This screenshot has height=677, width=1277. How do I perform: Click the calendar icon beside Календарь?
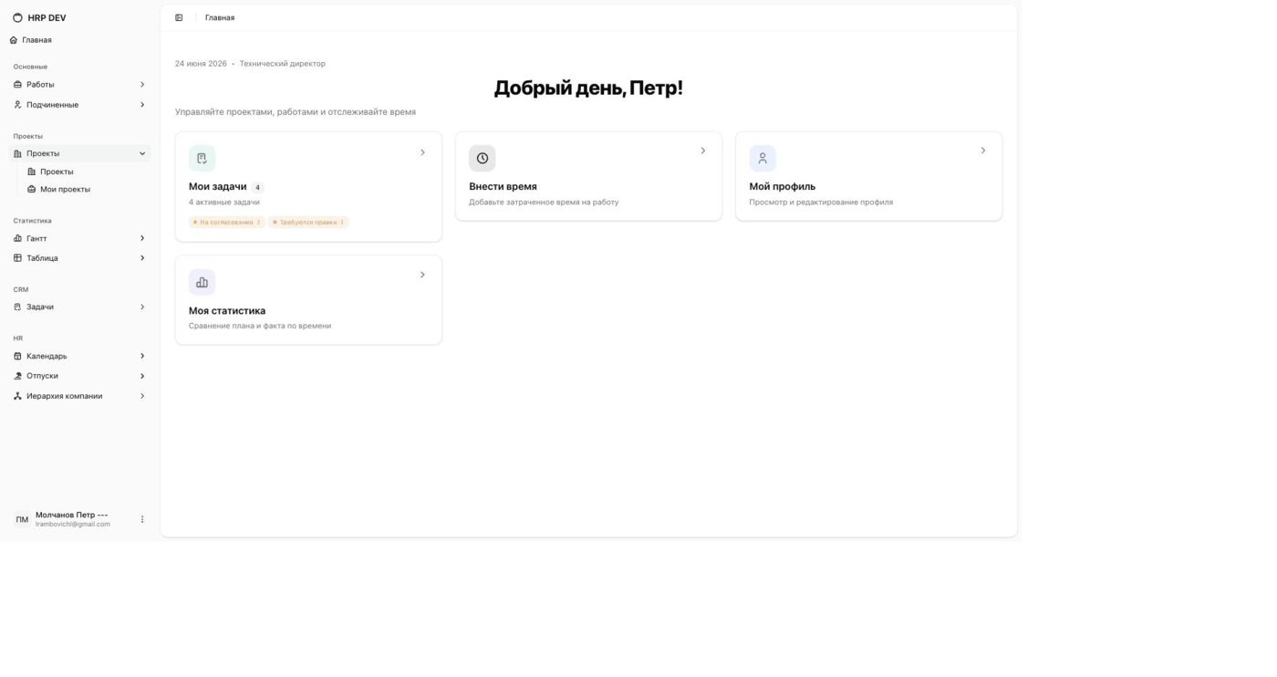click(x=17, y=356)
